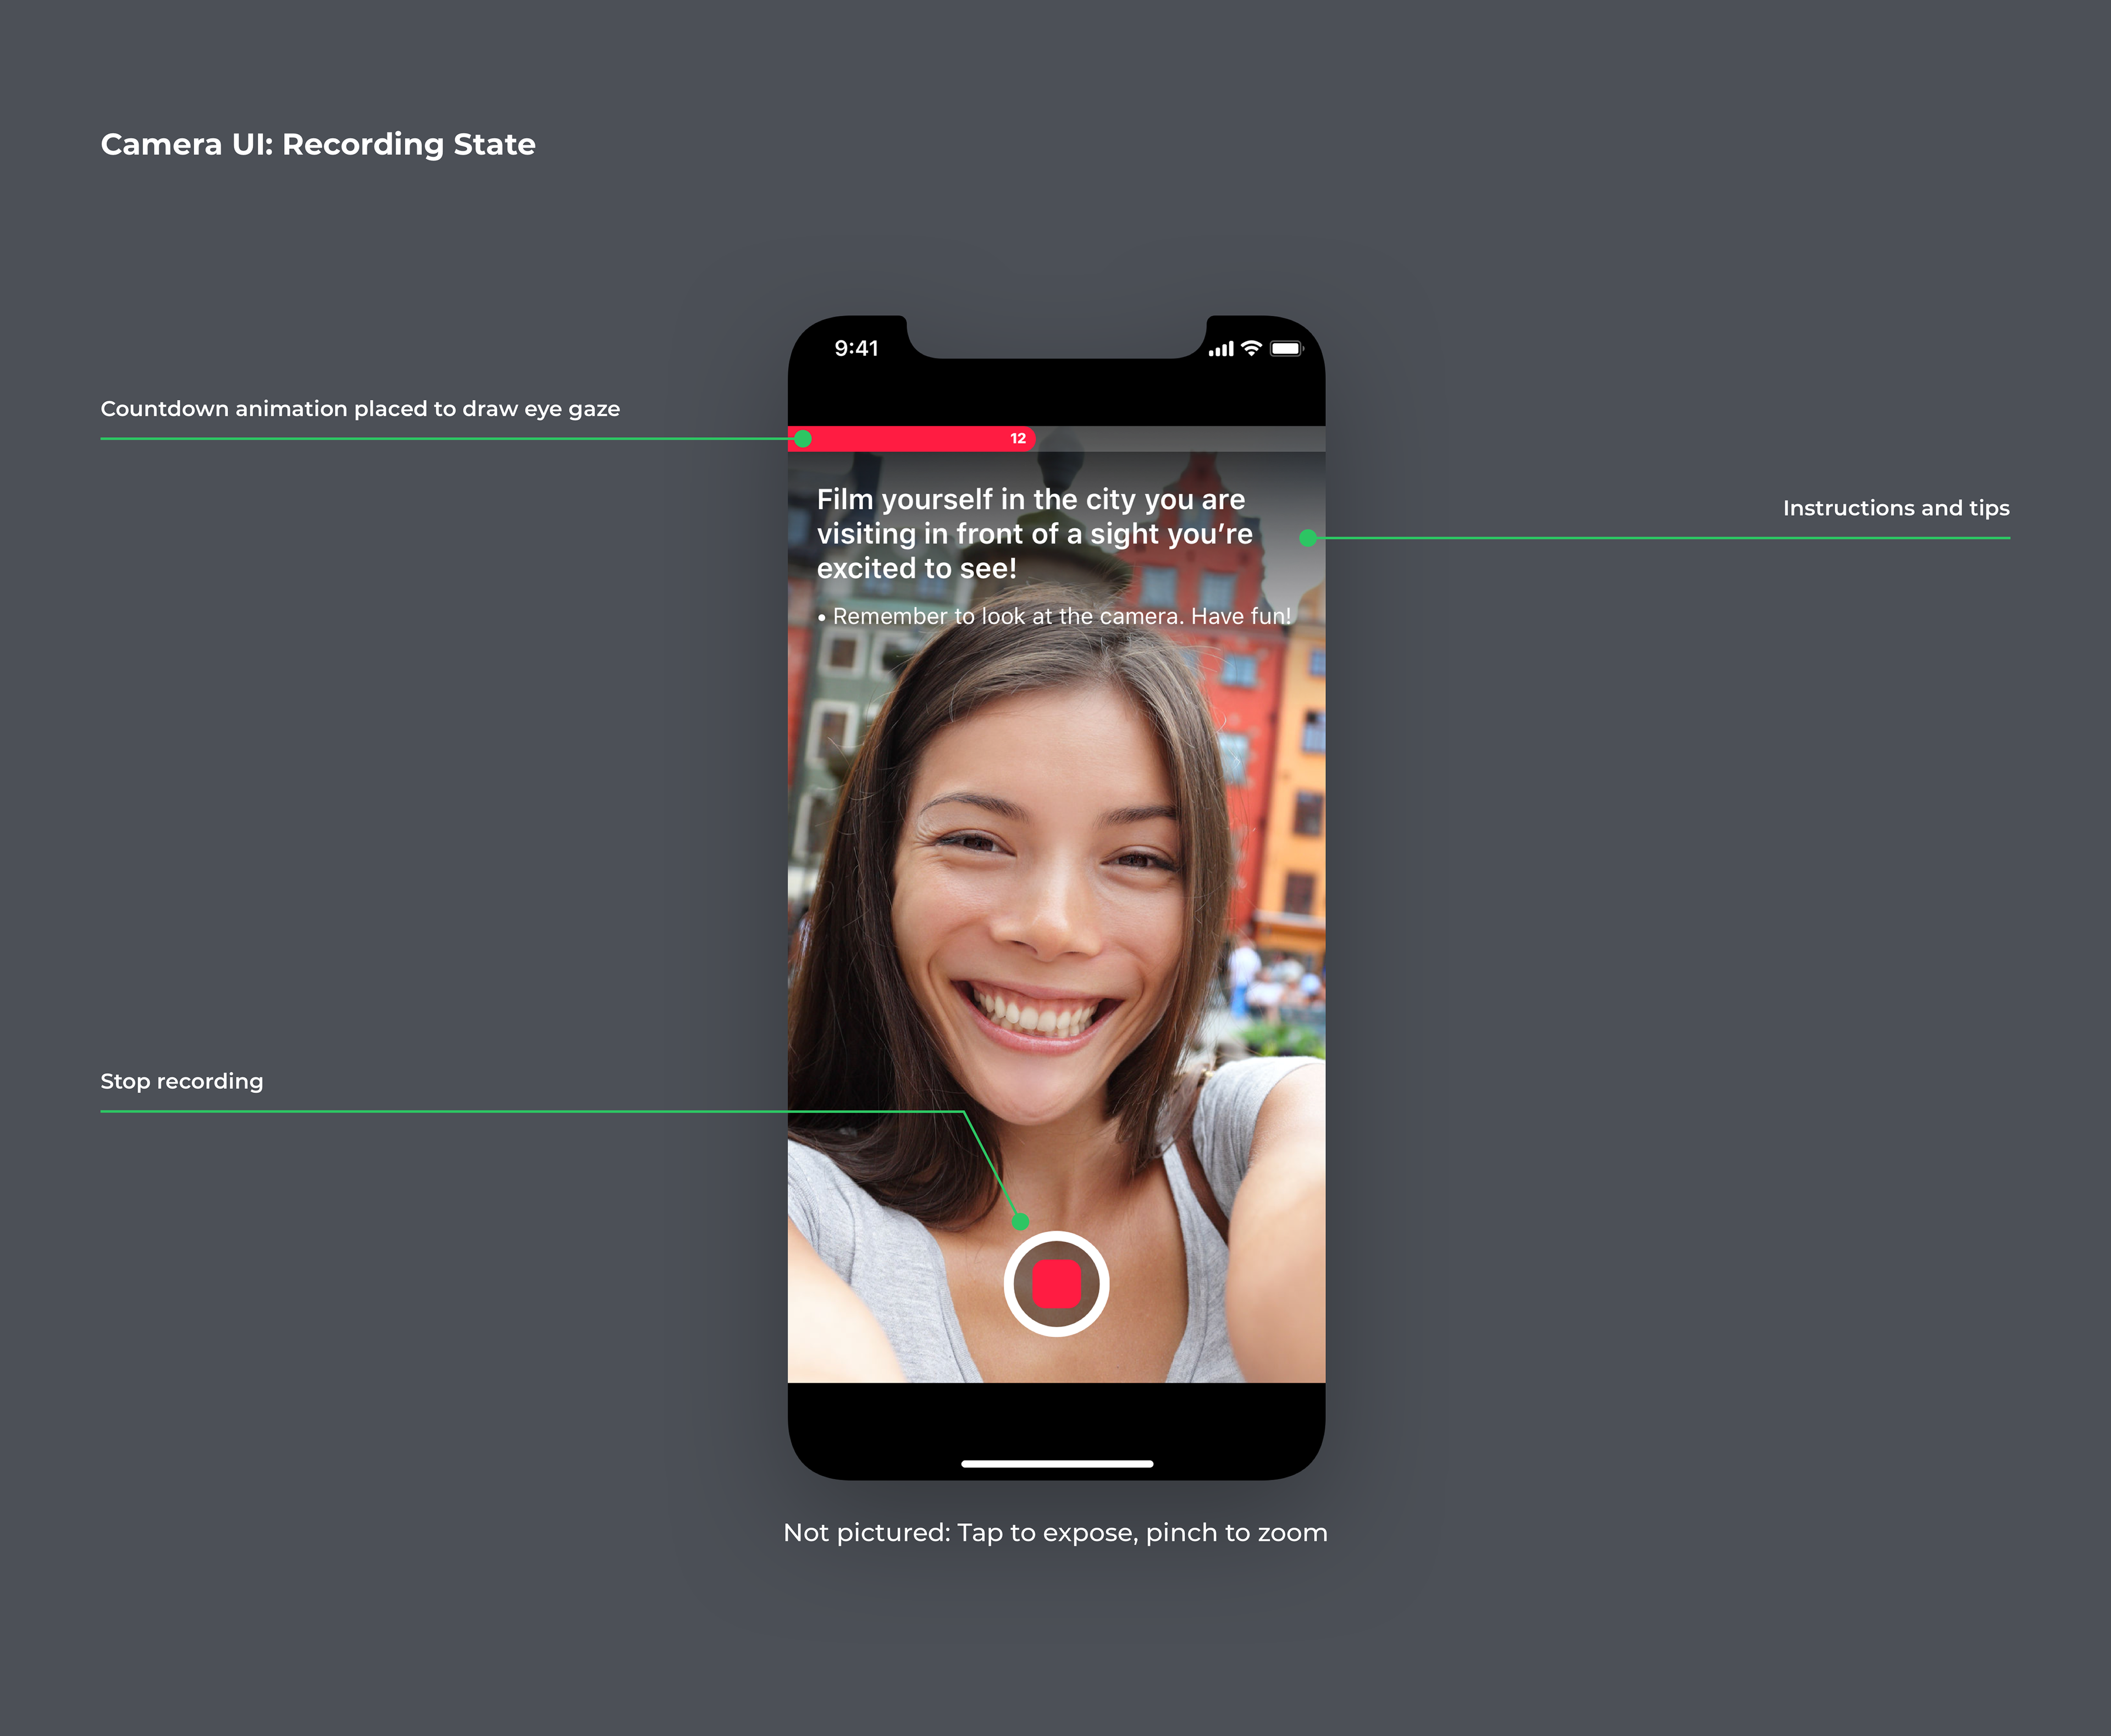The height and width of the screenshot is (1736, 2111).
Task: Click the green dot beside instructions text
Action: click(1307, 538)
